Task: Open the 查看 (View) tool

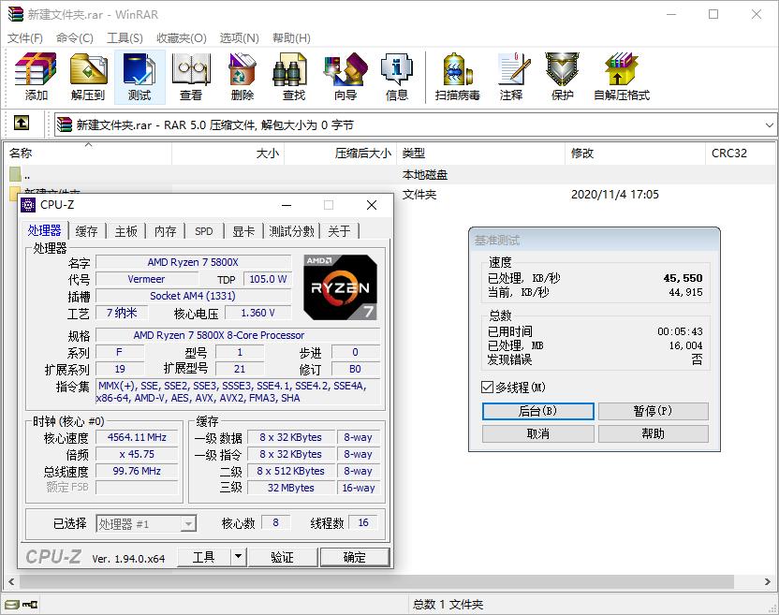Action: click(x=190, y=75)
